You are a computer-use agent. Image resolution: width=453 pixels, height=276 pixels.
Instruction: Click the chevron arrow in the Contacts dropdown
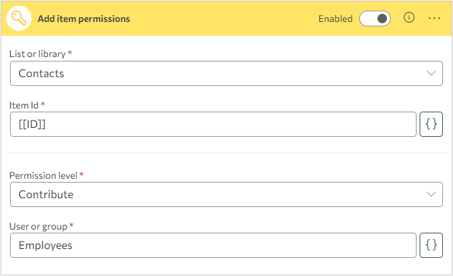coord(431,73)
